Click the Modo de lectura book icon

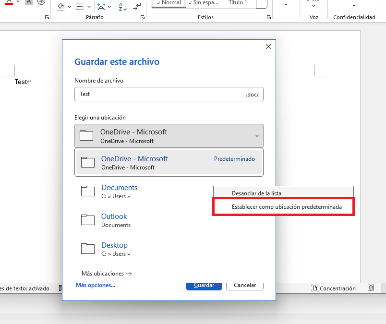click(371, 288)
